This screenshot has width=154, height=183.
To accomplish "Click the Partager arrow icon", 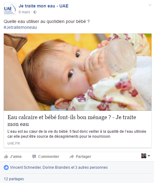I will 72,157.
